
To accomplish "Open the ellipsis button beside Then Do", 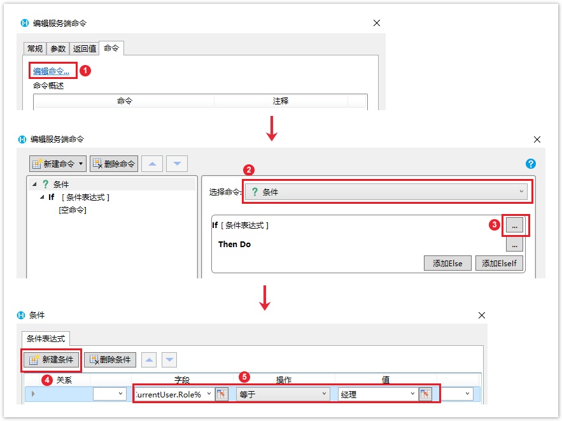I will tap(516, 245).
